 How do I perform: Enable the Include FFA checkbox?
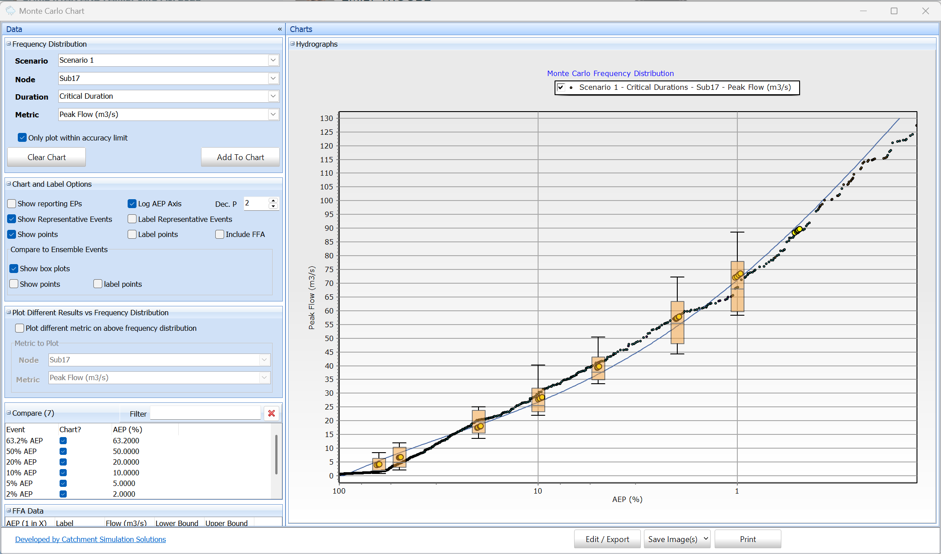[x=219, y=234]
